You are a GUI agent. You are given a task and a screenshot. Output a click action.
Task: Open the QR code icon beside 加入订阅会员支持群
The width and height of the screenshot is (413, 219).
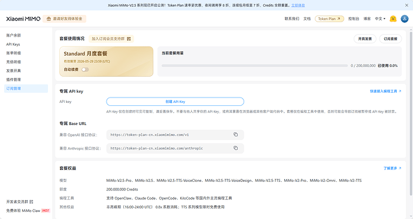coord(129,39)
